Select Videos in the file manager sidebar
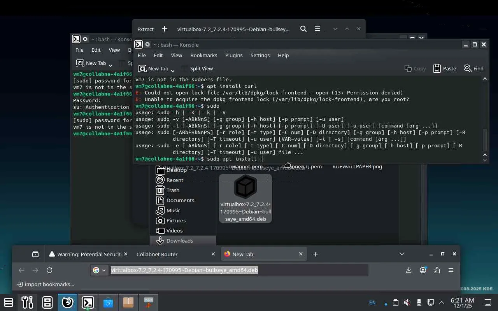 (x=174, y=231)
